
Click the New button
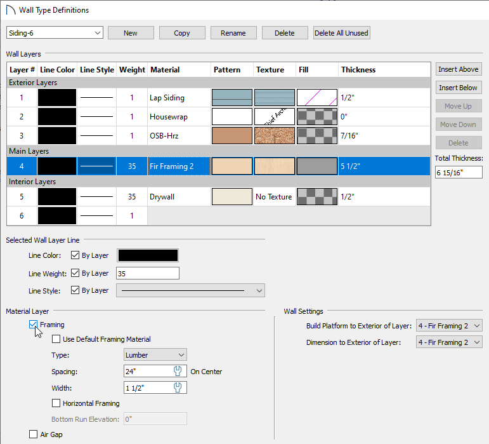point(131,33)
